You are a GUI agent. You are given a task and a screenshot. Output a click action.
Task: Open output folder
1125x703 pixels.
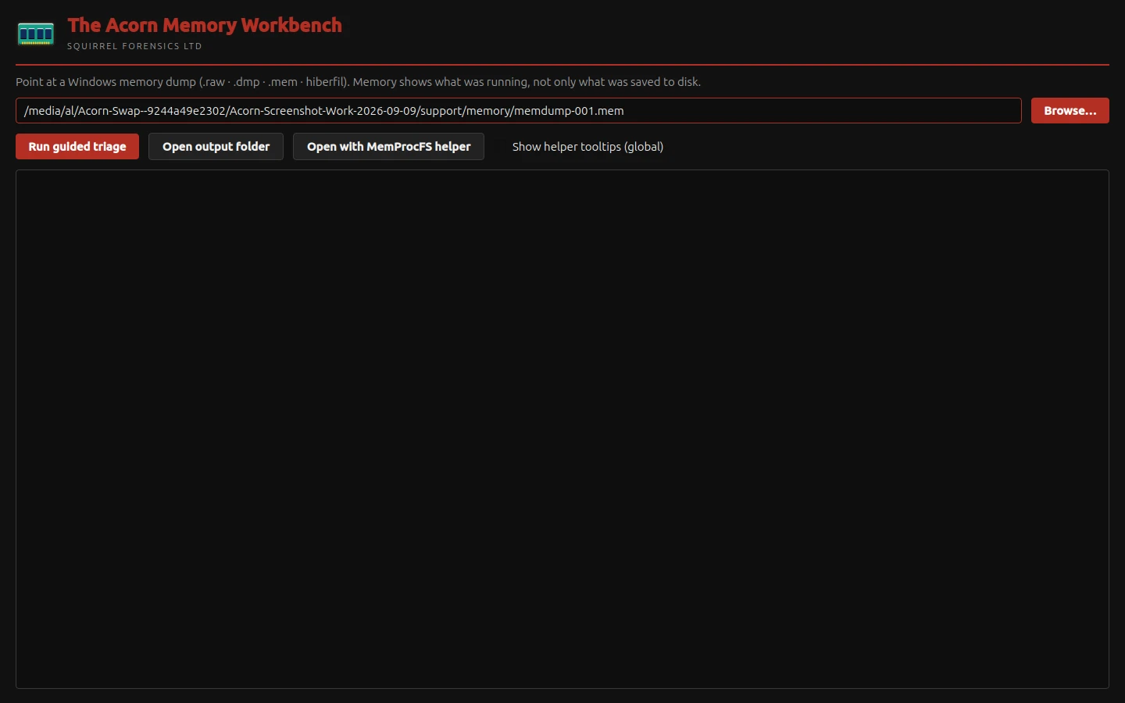pyautogui.click(x=216, y=147)
